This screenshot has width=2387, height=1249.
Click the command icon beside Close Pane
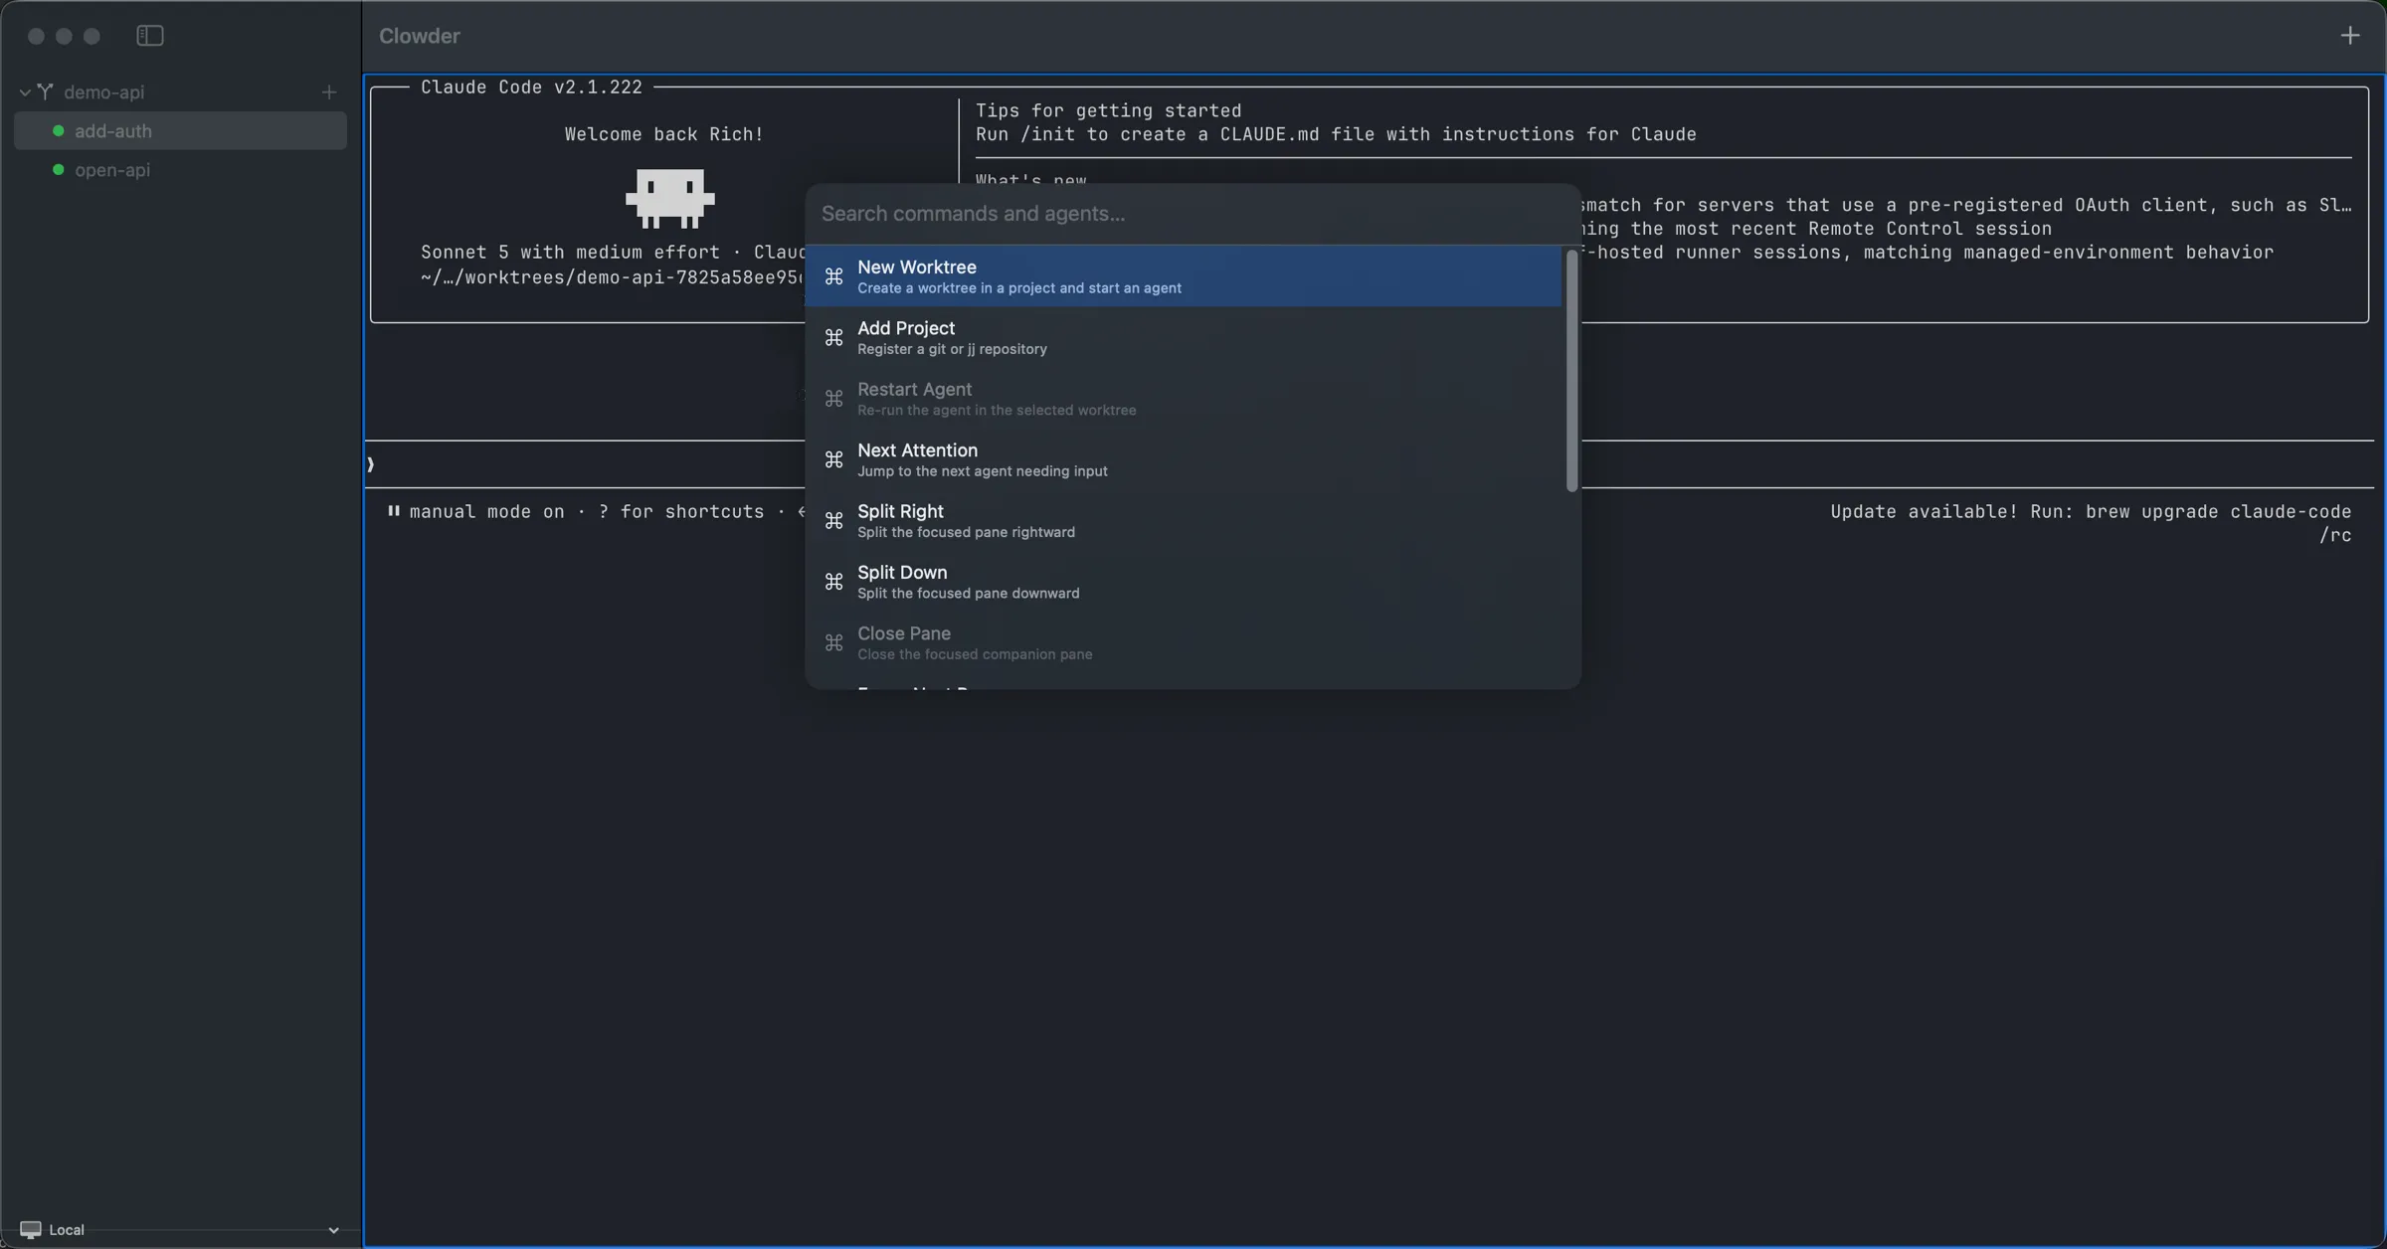pyautogui.click(x=833, y=643)
